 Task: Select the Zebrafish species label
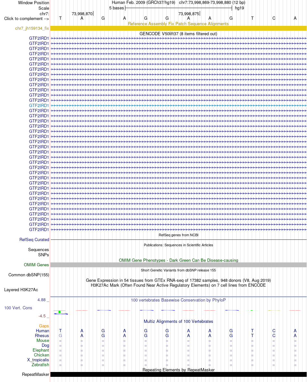click(x=40, y=365)
